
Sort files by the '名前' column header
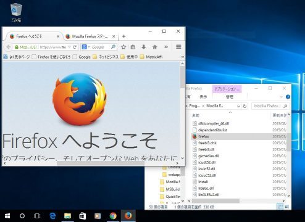[x=196, y=115]
